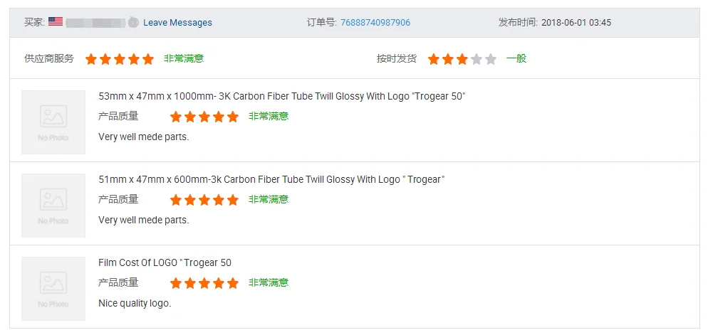Image resolution: width=708 pixels, height=335 pixels.
Task: Open the No Photo thumbnail for the 600mm tube
Action: coord(53,205)
